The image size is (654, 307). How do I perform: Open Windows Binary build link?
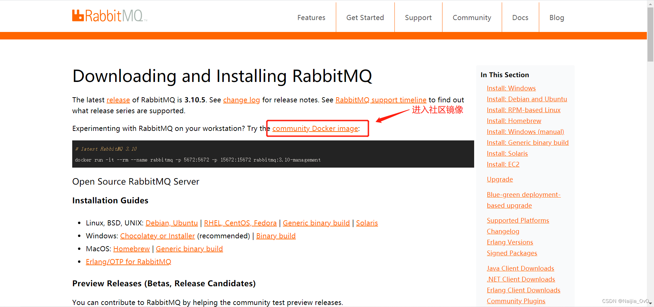[276, 236]
